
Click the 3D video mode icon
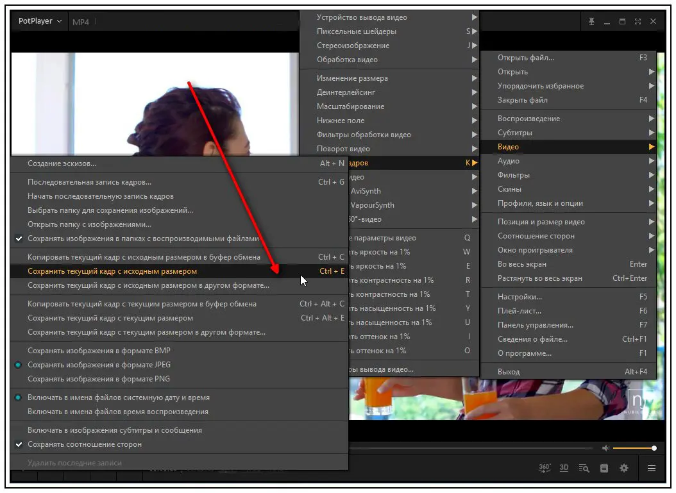point(564,468)
